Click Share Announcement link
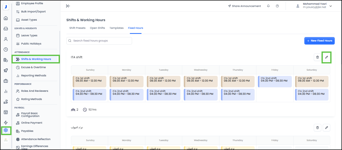This screenshot has width=342, height=150. coord(244,6)
